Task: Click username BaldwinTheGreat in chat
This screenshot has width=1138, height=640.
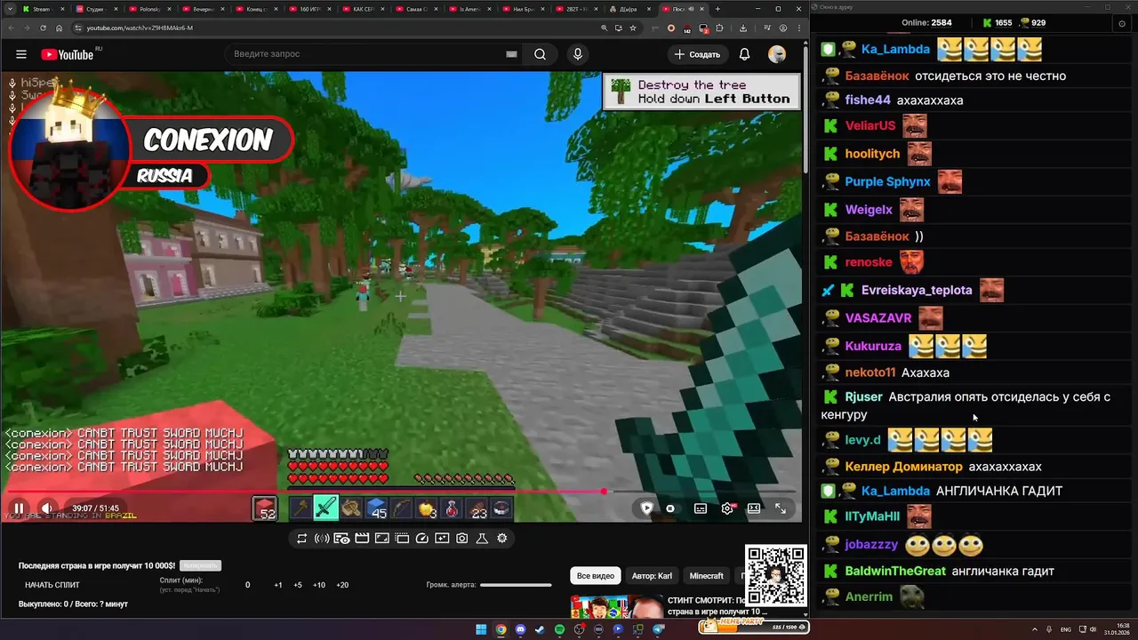Action: [x=895, y=571]
